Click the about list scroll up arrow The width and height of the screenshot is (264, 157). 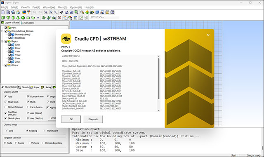(x=158, y=57)
